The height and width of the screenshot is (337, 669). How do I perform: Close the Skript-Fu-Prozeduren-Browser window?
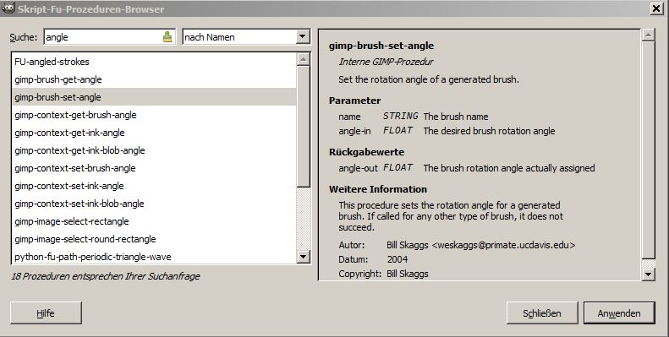click(x=656, y=8)
